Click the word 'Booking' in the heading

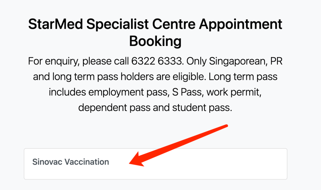tap(155, 41)
